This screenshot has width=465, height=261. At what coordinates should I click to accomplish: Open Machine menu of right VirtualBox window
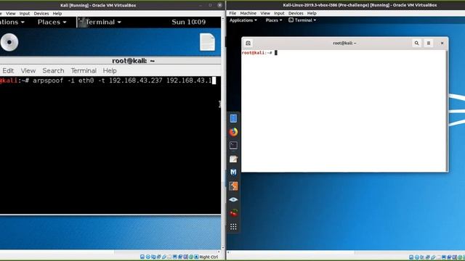pyautogui.click(x=248, y=13)
